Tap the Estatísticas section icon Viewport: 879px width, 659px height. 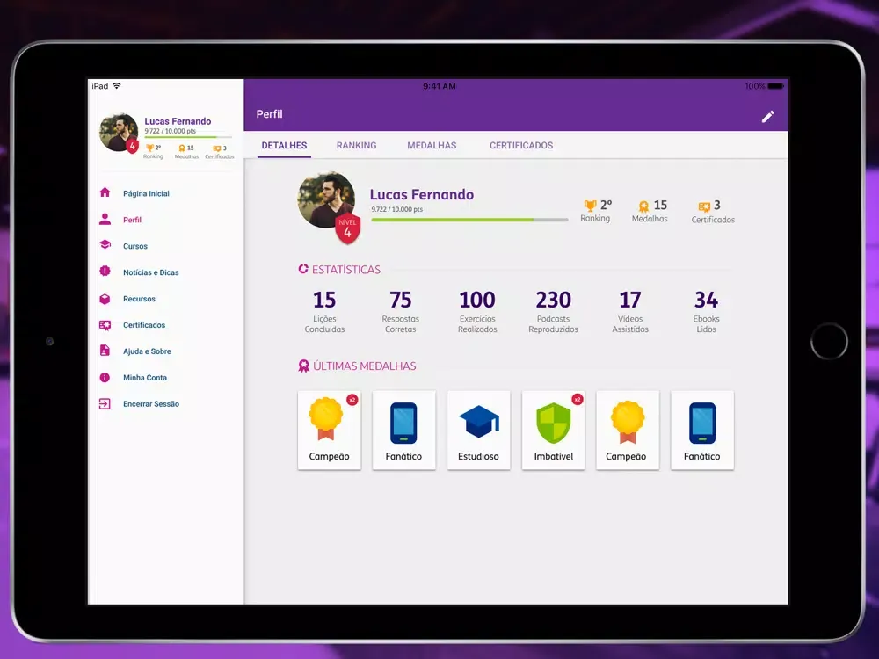click(x=303, y=268)
